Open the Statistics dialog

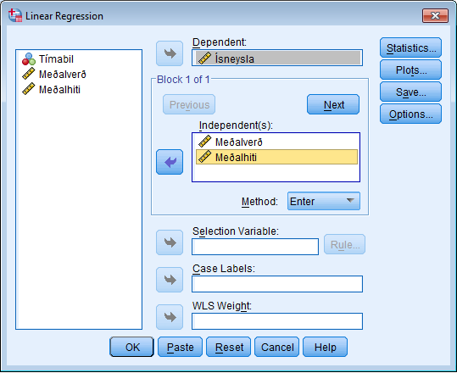click(x=410, y=47)
